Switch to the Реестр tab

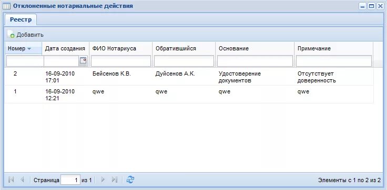click(x=21, y=20)
